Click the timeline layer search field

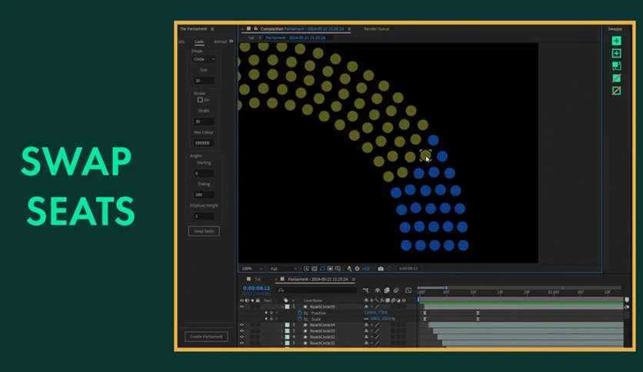(x=317, y=290)
